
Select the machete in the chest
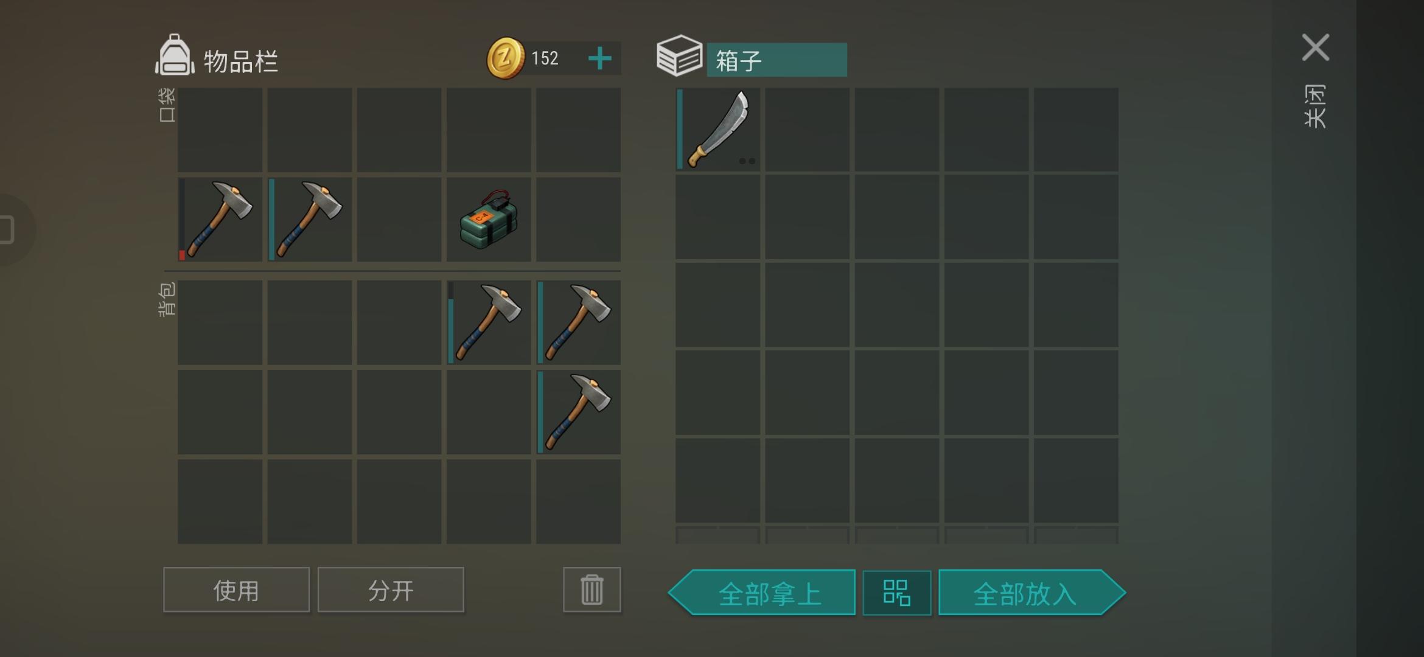click(x=718, y=130)
